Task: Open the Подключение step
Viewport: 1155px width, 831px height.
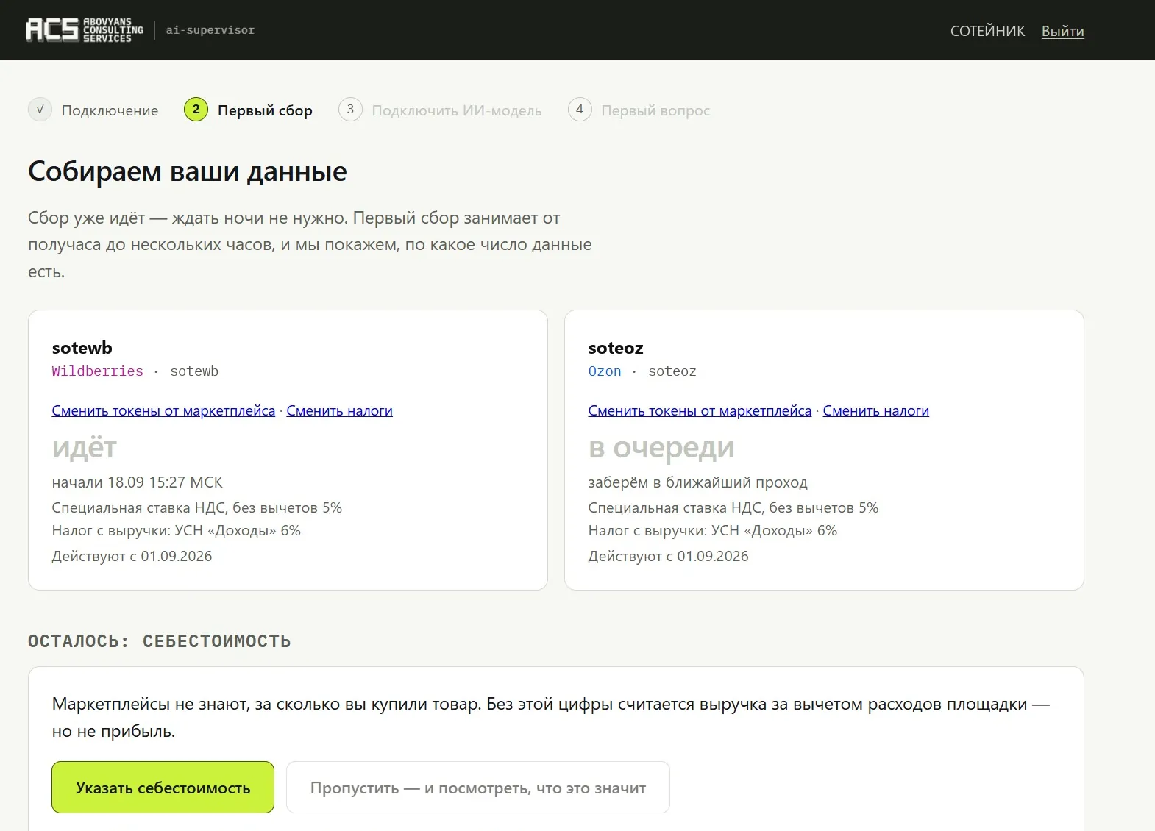Action: 110,110
